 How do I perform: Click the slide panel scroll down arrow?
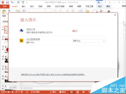click(x=21, y=89)
